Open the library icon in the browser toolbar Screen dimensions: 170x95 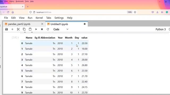tap(162, 12)
